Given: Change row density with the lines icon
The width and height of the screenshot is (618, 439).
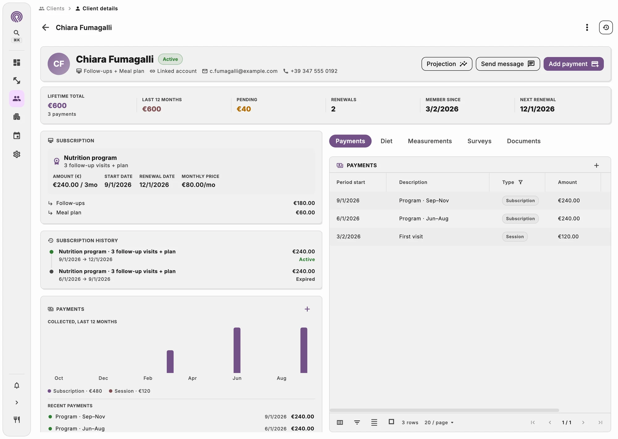Looking at the screenshot, I should click(374, 423).
